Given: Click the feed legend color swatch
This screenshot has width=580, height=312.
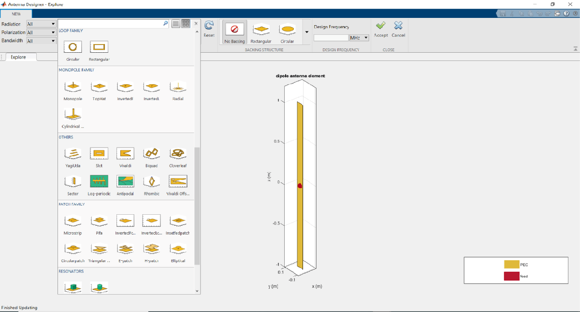Looking at the screenshot, I should [x=511, y=276].
